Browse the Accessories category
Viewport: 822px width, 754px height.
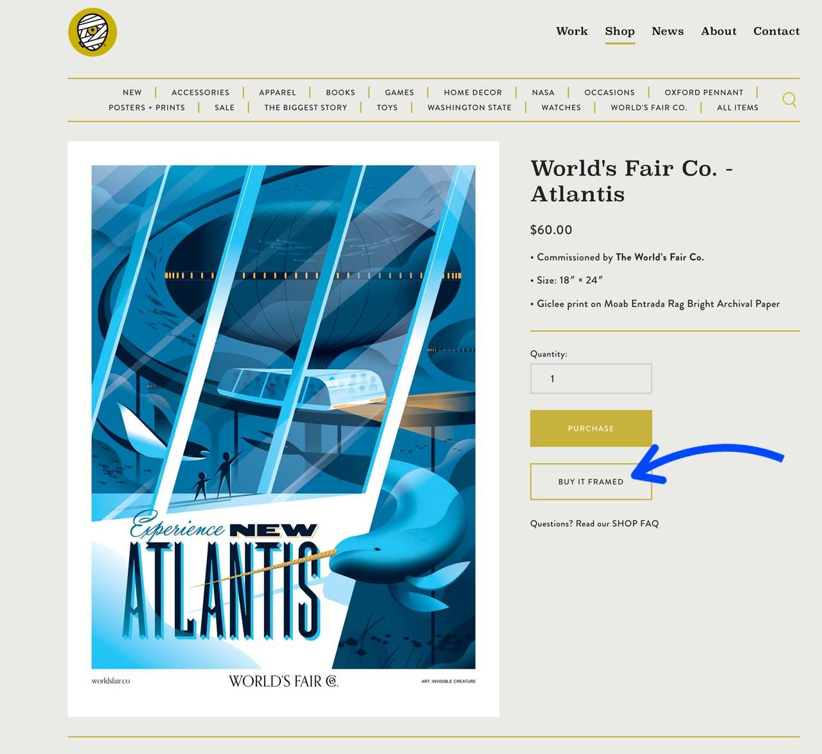(x=200, y=92)
